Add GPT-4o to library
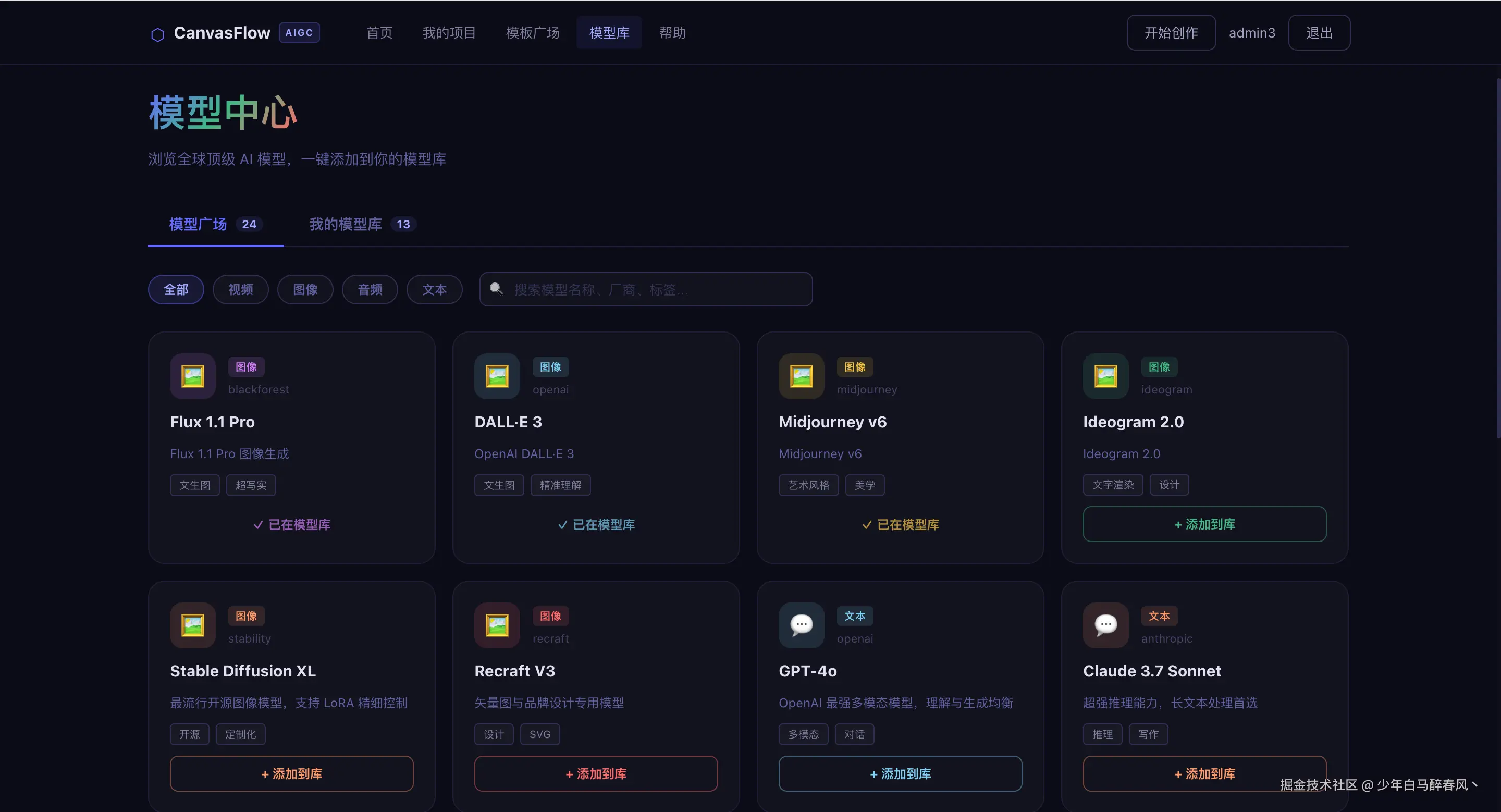Viewport: 1501px width, 812px height. 900,773
